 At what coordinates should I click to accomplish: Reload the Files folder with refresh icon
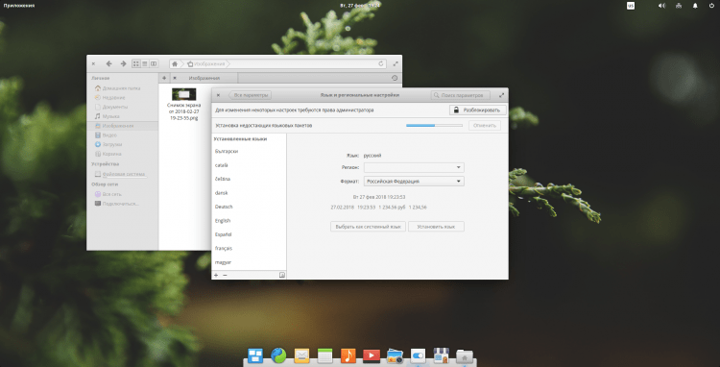pyautogui.click(x=381, y=64)
